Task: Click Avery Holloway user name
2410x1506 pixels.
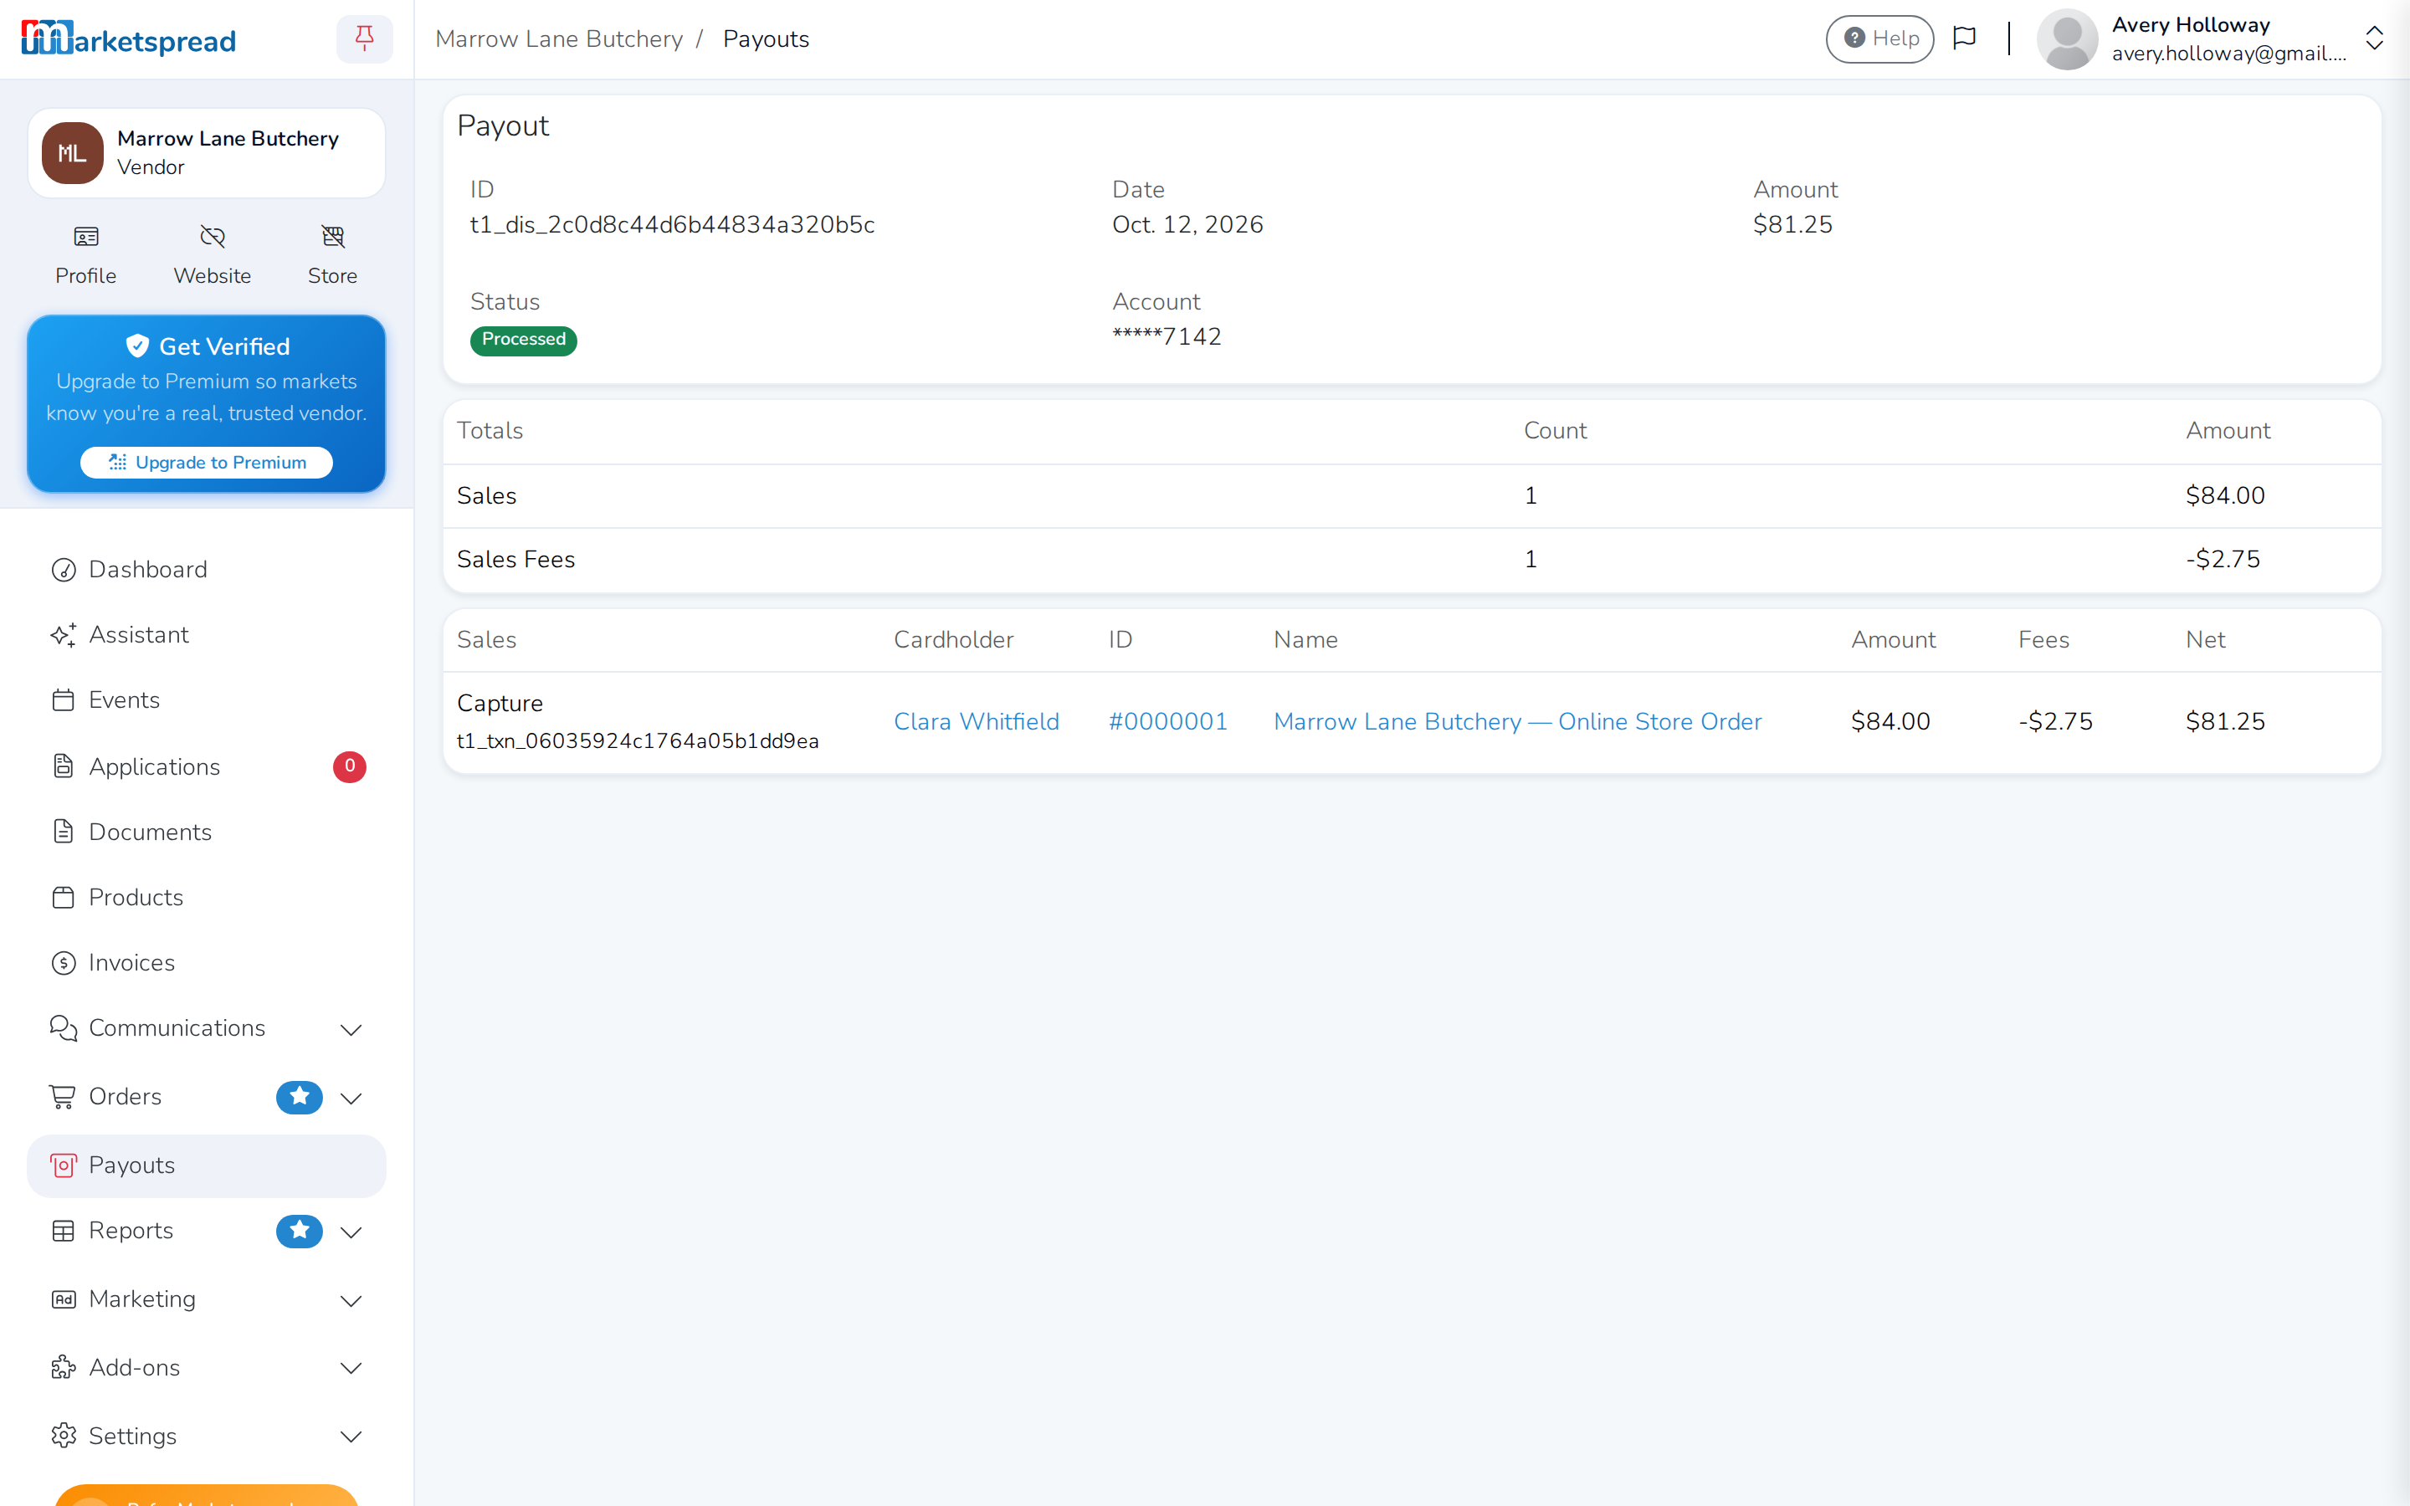Action: pos(2191,25)
